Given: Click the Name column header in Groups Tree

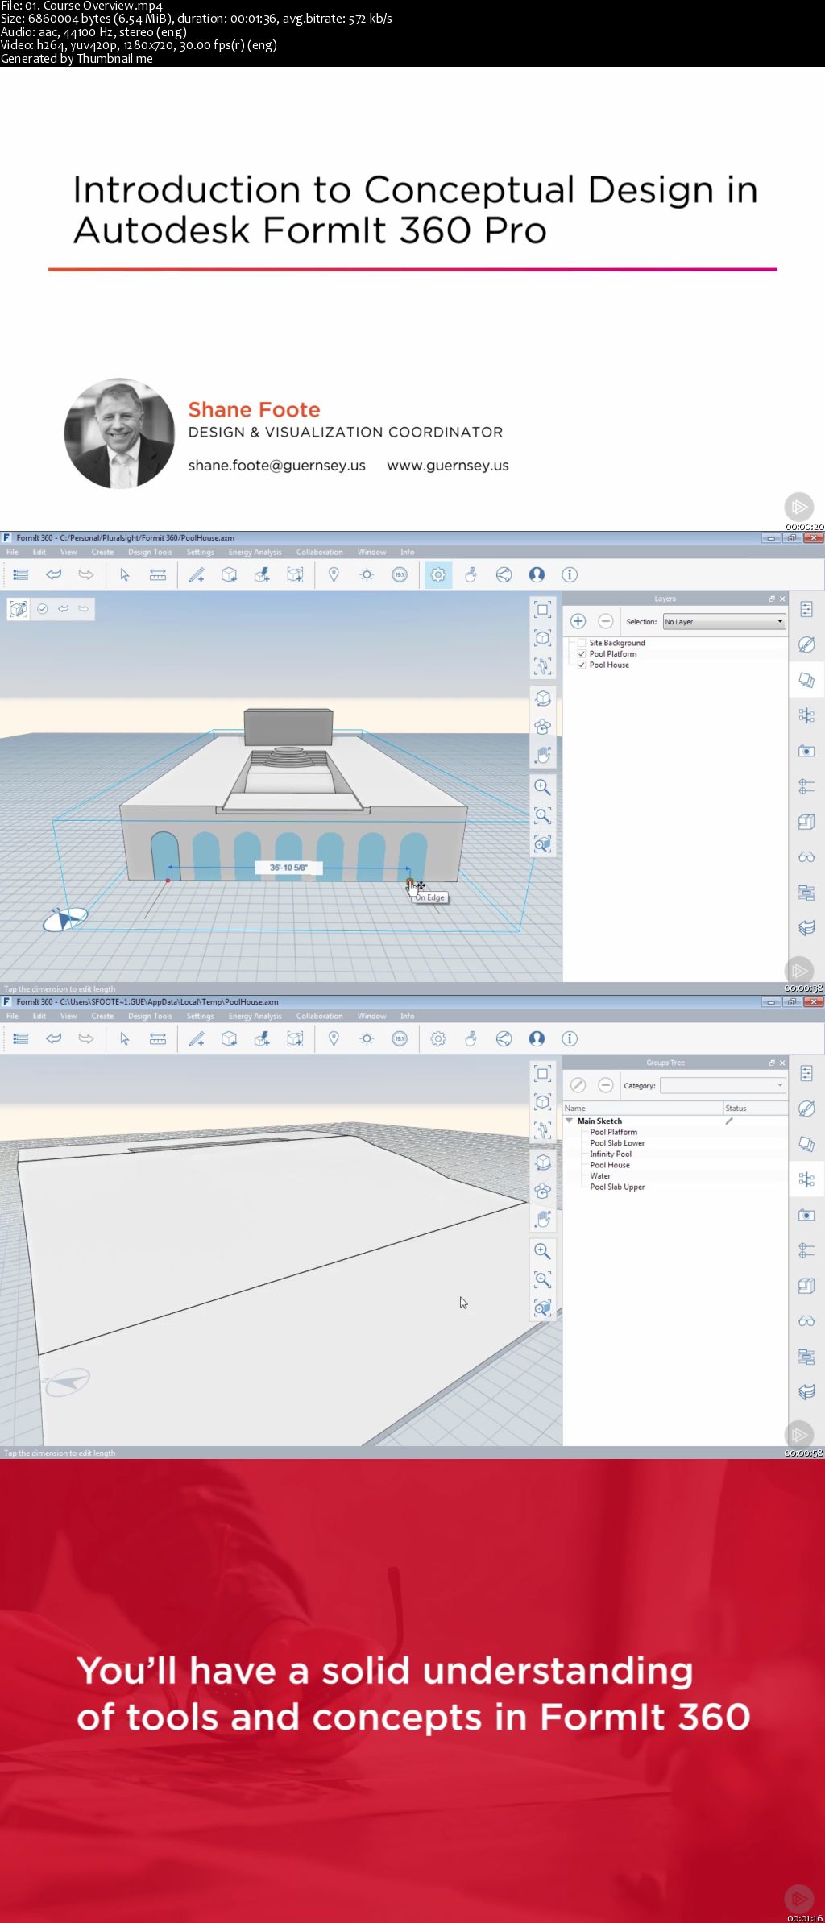Looking at the screenshot, I should point(642,1109).
